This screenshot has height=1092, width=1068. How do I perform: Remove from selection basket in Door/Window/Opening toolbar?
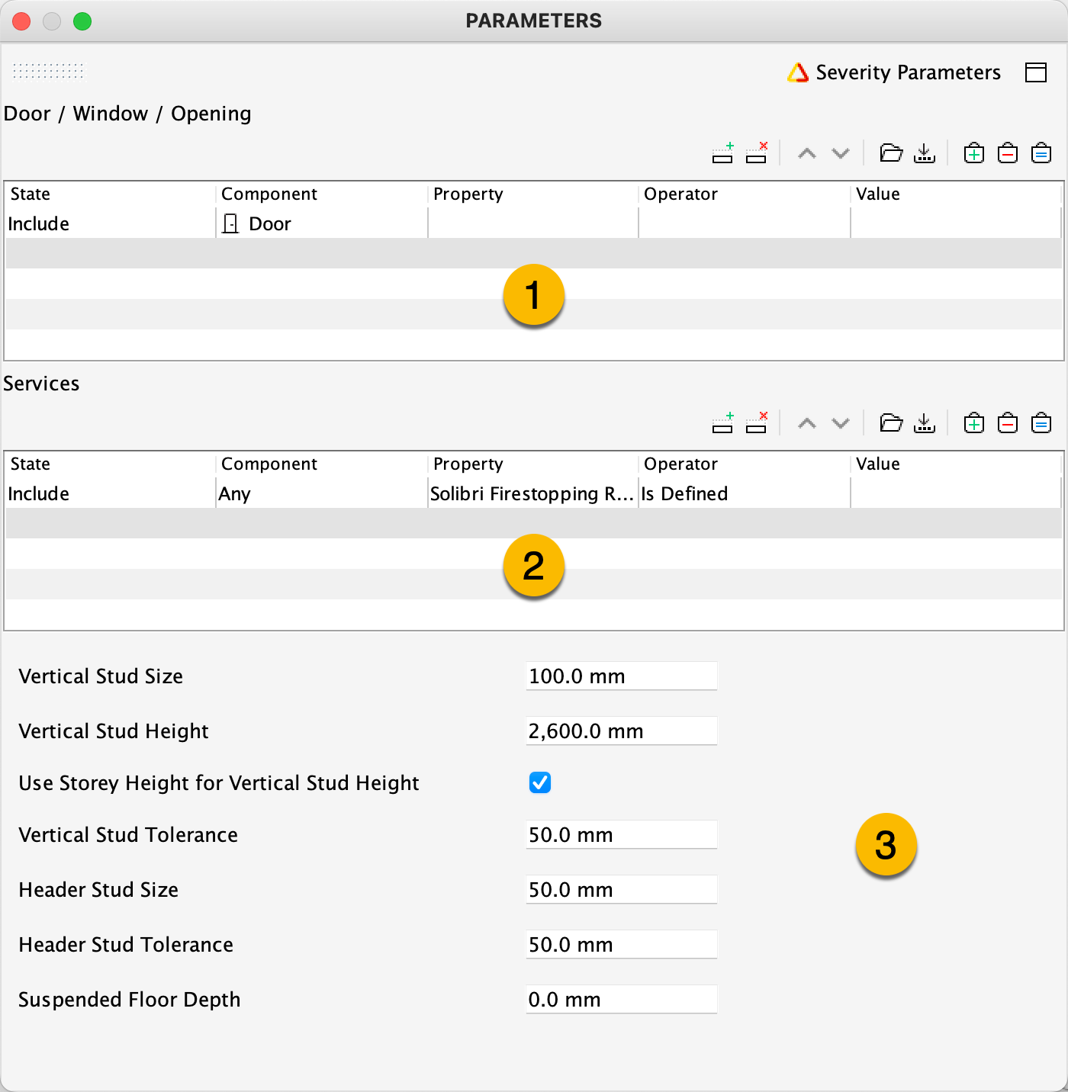(1008, 153)
